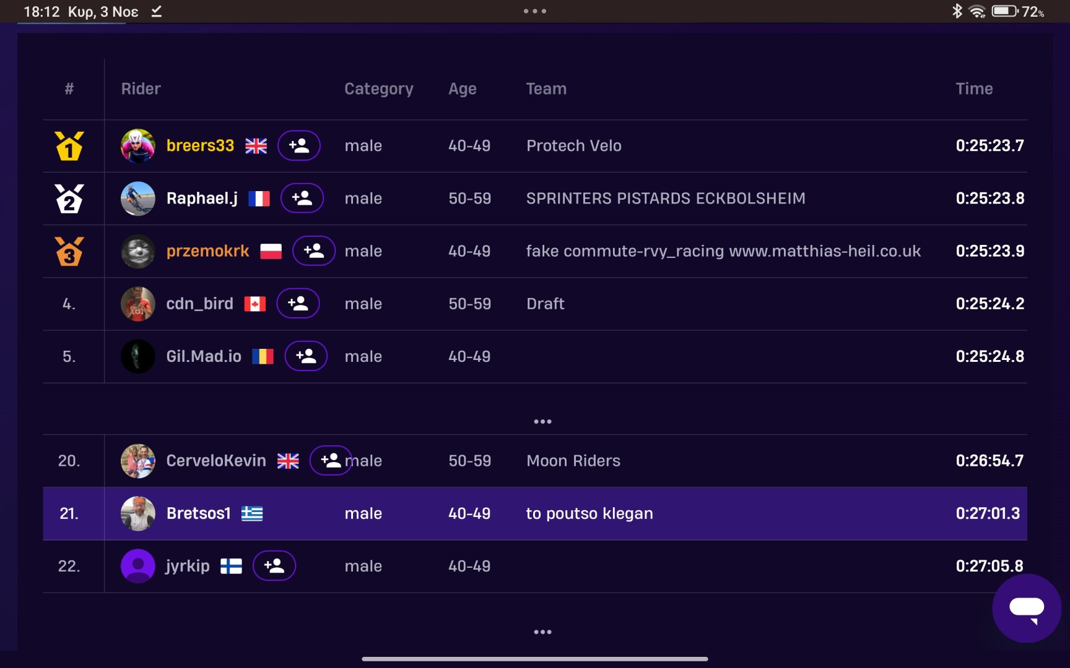
Task: View Raphael.j profile picture
Action: (x=137, y=199)
